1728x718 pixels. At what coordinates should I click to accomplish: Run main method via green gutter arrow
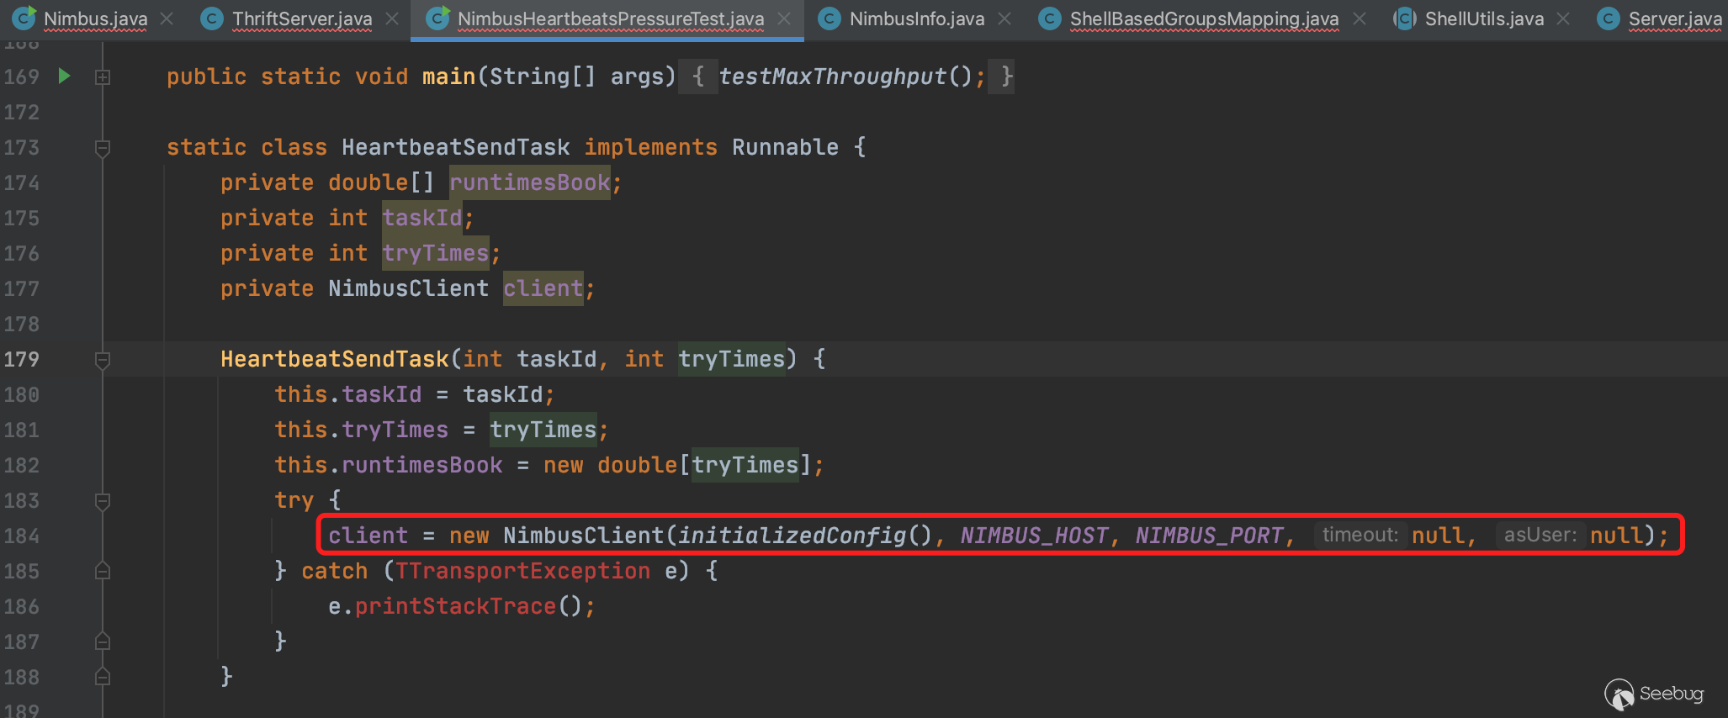[x=65, y=77]
